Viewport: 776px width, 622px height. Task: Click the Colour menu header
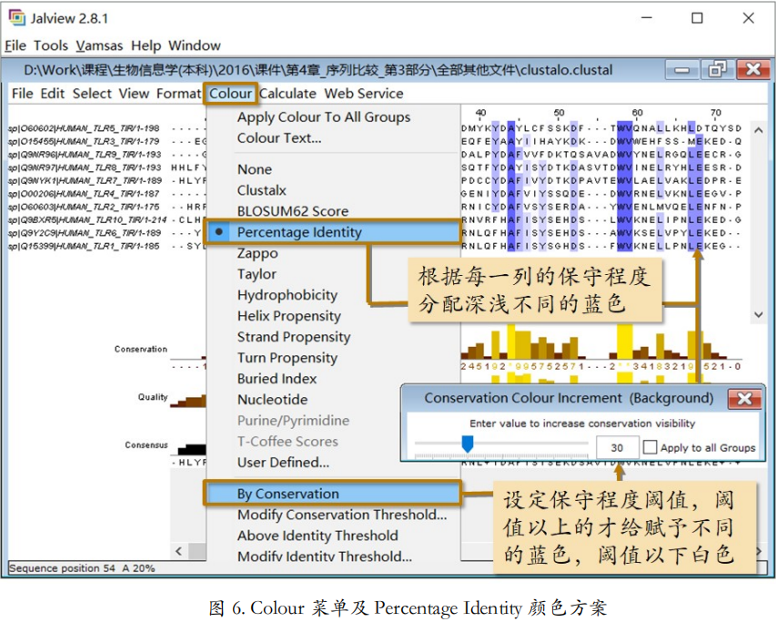tap(231, 94)
